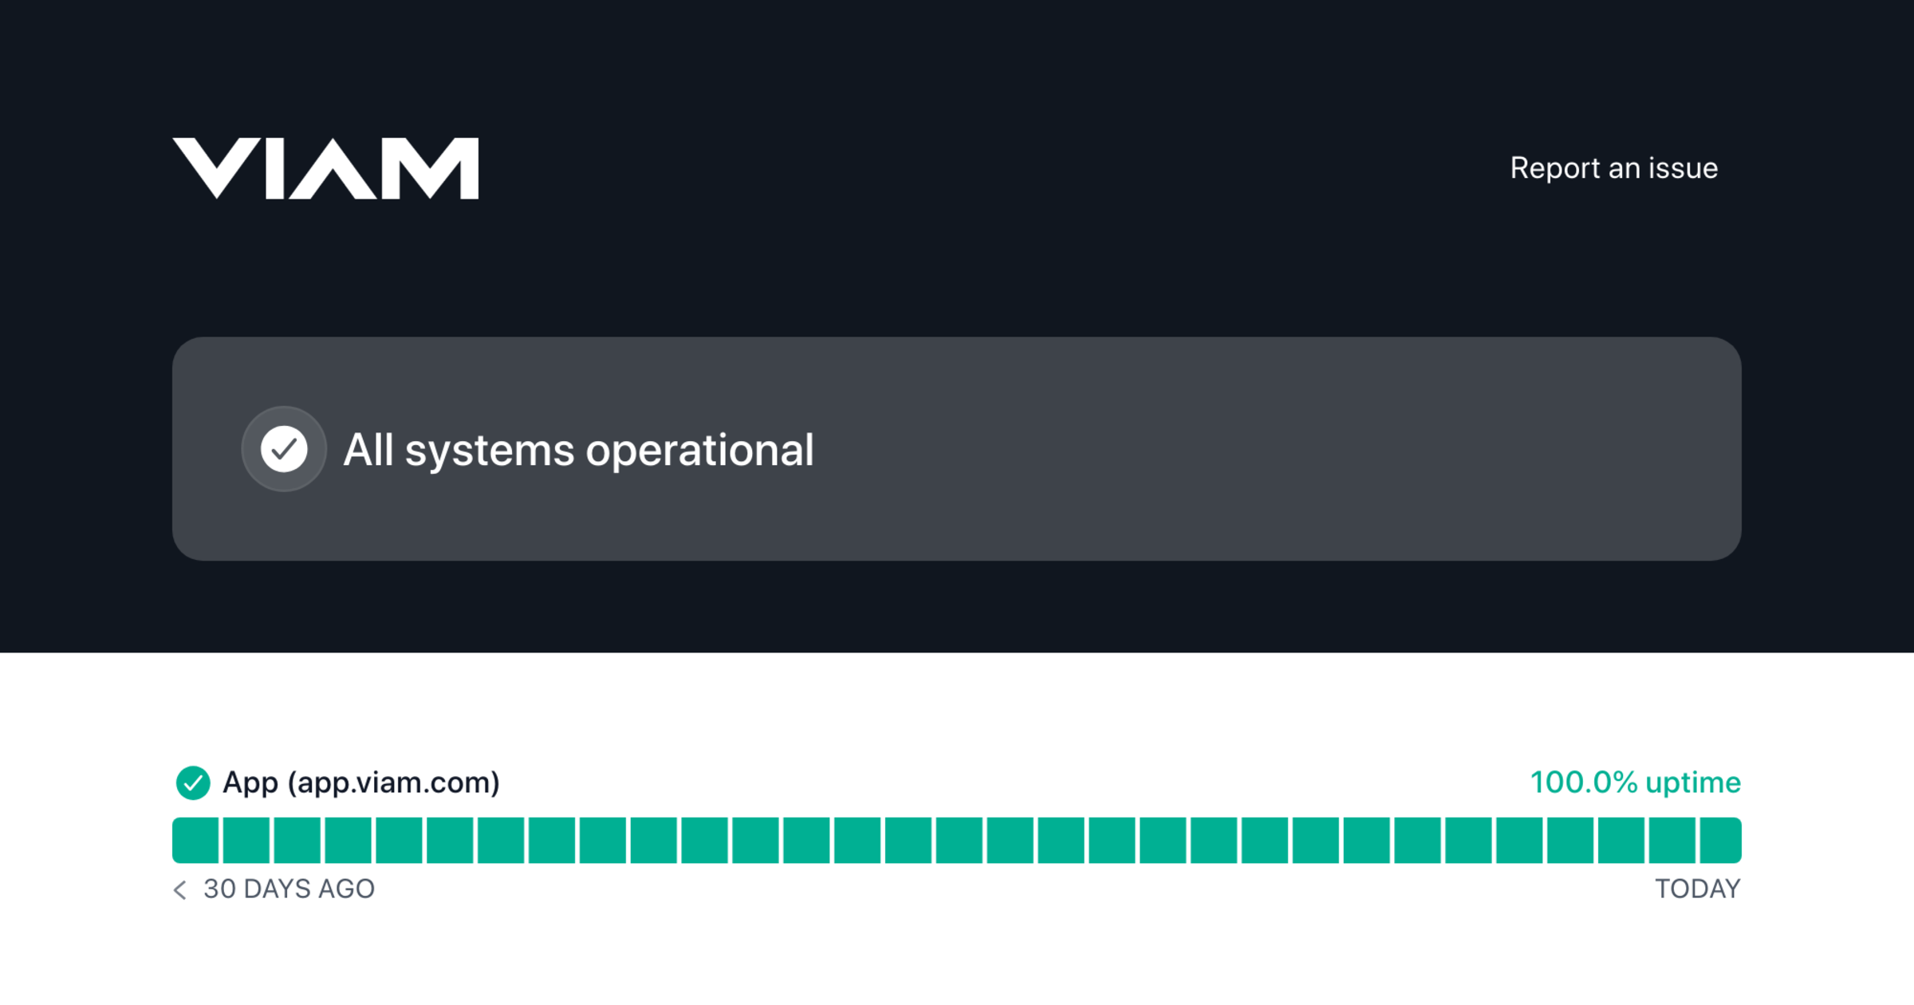Select the fourth-to-last uptime bar
Image resolution: width=1914 pixels, height=1005 pixels.
click(1570, 840)
